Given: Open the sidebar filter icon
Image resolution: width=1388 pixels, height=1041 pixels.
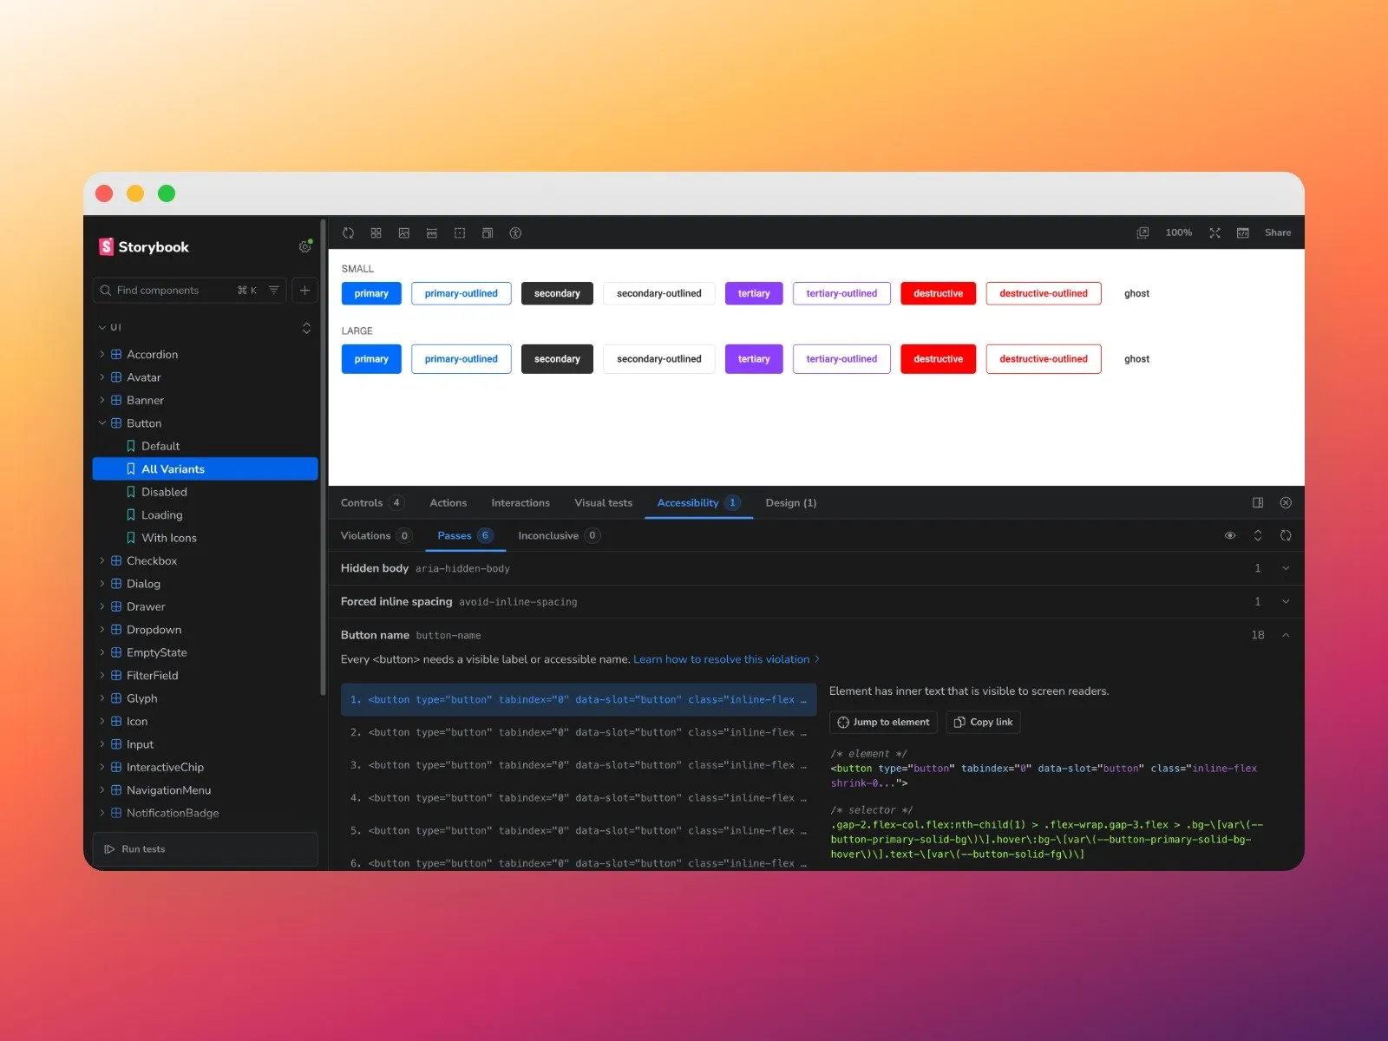Looking at the screenshot, I should [273, 290].
